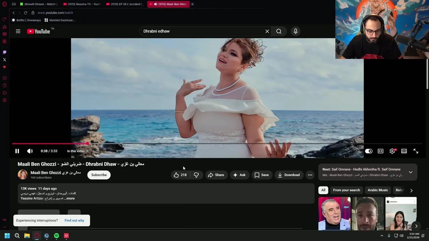
Task: Open the Maali Ben Ghozzi channel avatar
Action: point(23,174)
